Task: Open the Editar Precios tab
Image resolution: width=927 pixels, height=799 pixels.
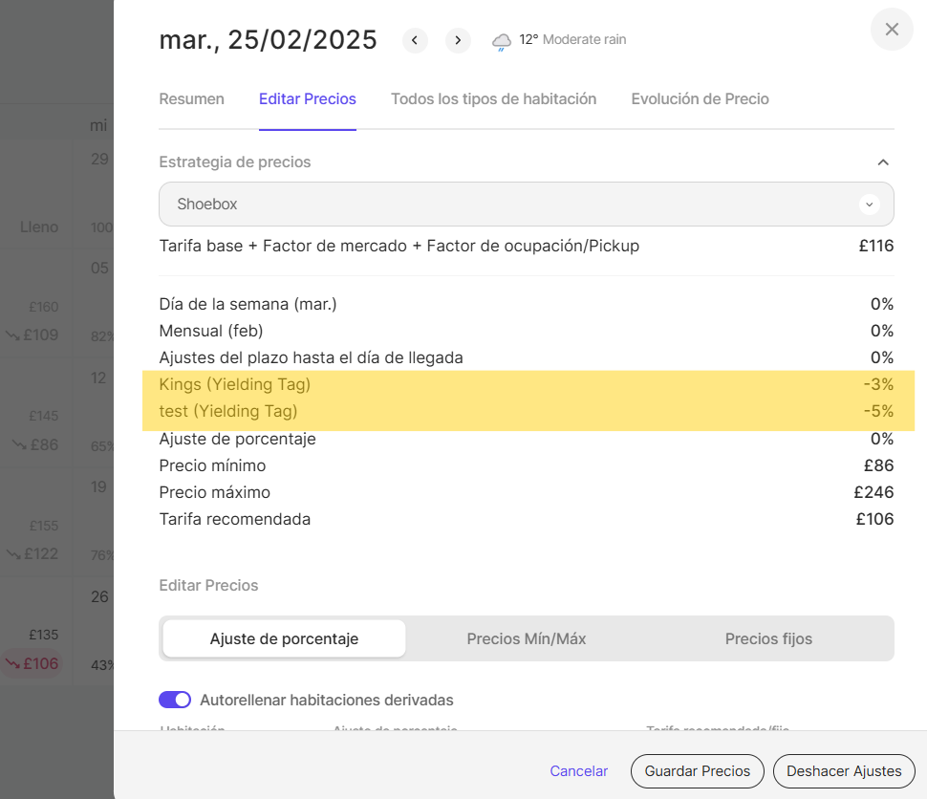Action: click(x=307, y=99)
